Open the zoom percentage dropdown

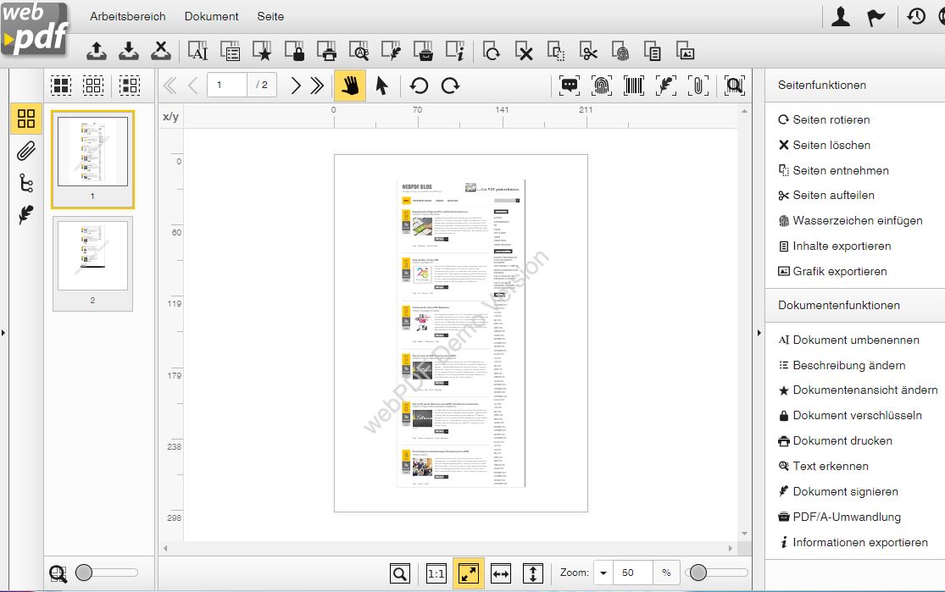coord(603,573)
